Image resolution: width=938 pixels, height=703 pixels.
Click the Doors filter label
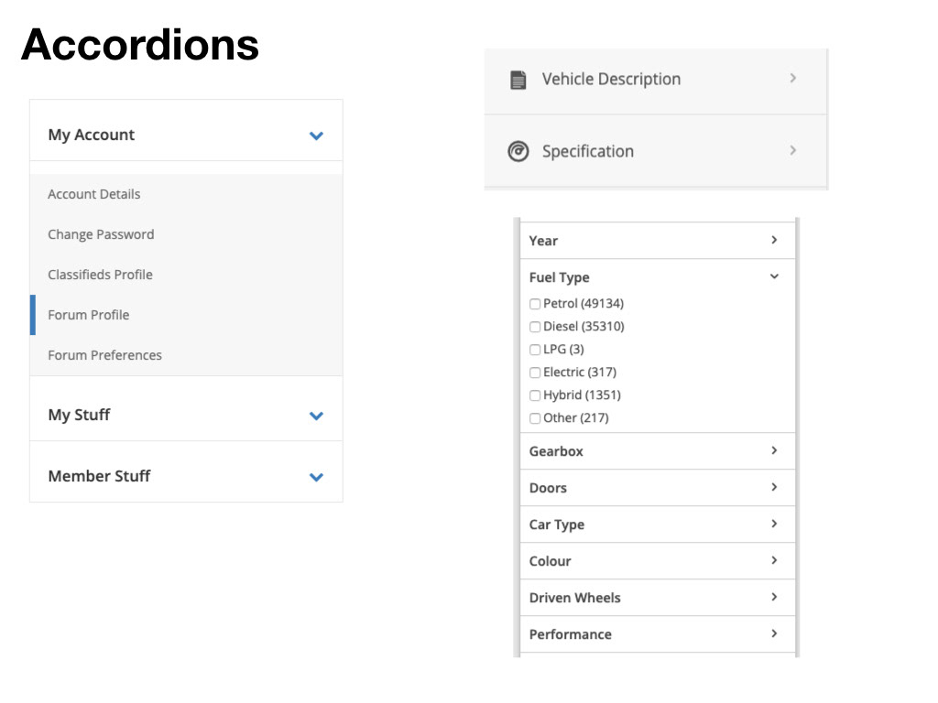[x=548, y=488]
